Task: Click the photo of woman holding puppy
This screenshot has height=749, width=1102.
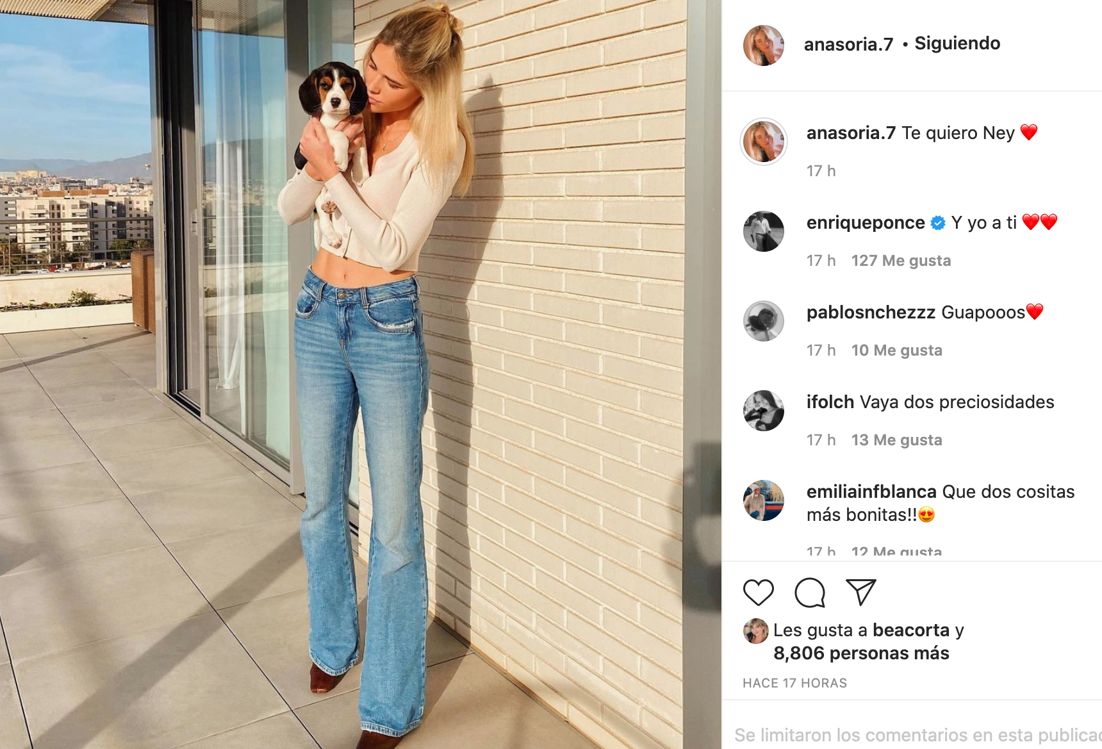Action: coord(361,374)
